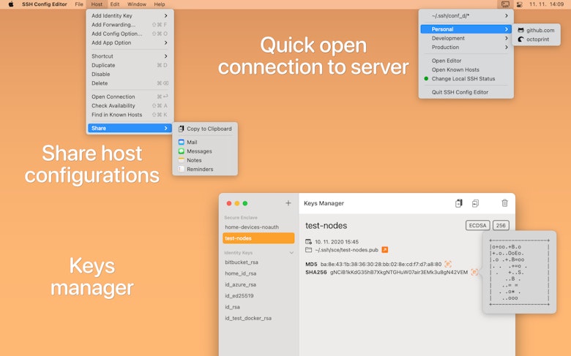Click the trash icon in Keys Manager
The image size is (571, 356).
click(504, 203)
